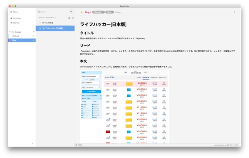Click the 本文 heading

pos(83,61)
